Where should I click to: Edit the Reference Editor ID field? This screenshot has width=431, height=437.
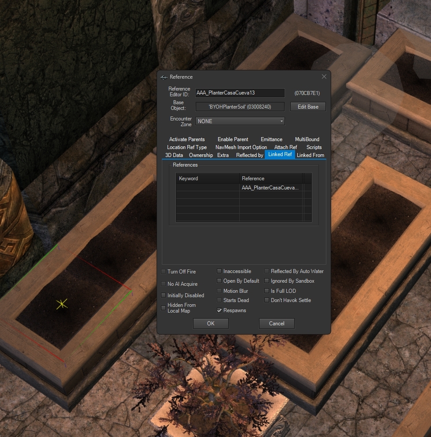pyautogui.click(x=240, y=93)
